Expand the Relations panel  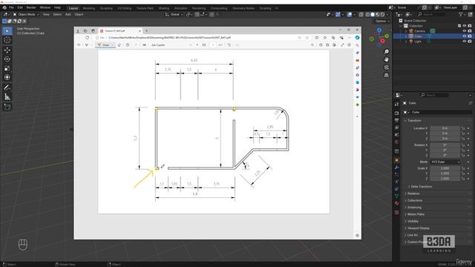click(x=413, y=194)
